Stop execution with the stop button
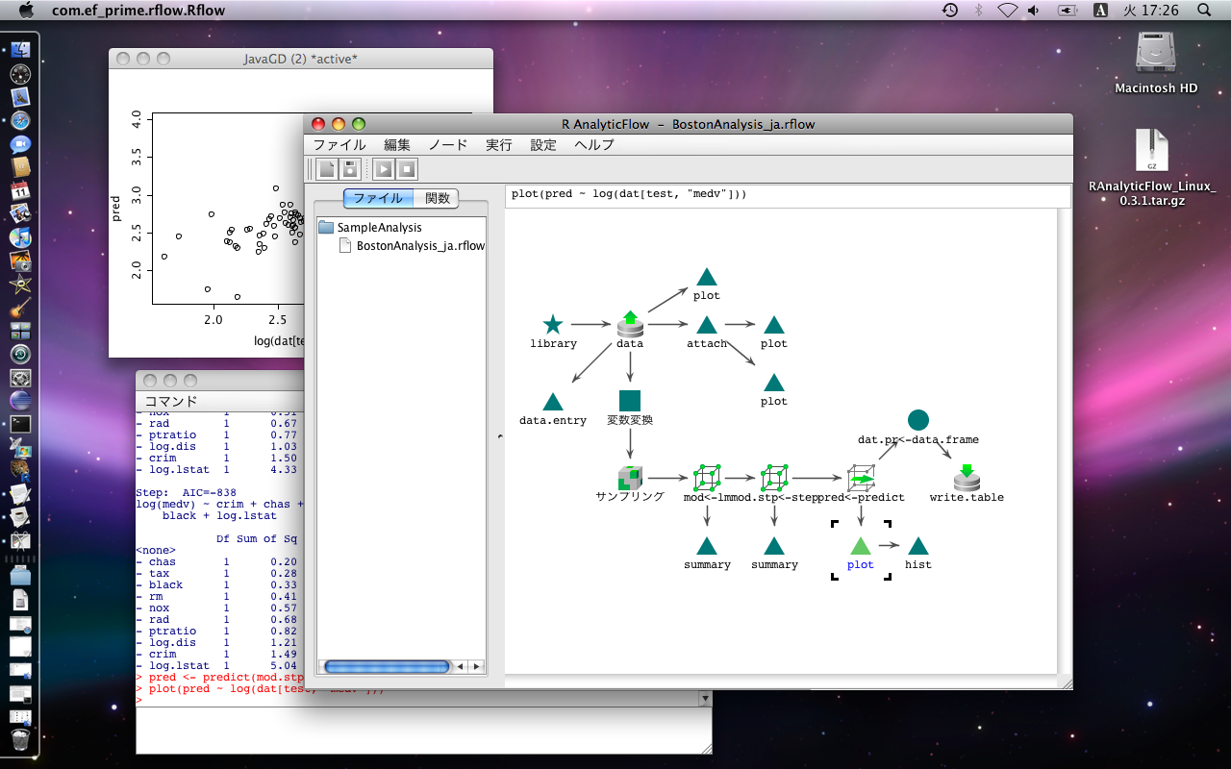This screenshot has height=769, width=1231. [407, 169]
